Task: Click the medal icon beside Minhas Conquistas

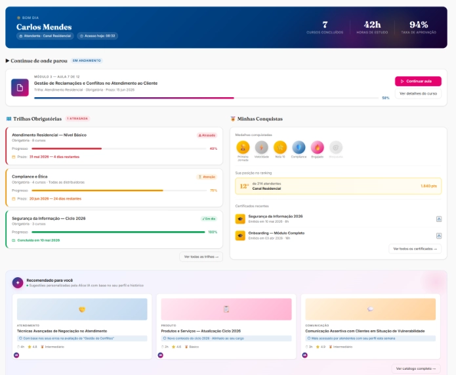Action: 233,119
